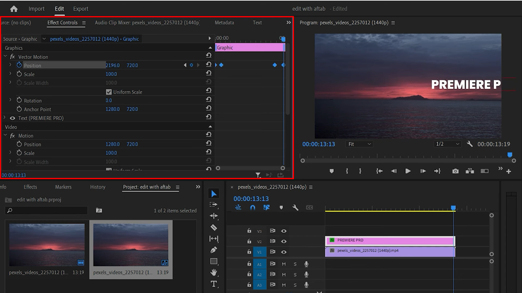The height and width of the screenshot is (293, 522).
Task: Select the Hand tool
Action: point(214,272)
